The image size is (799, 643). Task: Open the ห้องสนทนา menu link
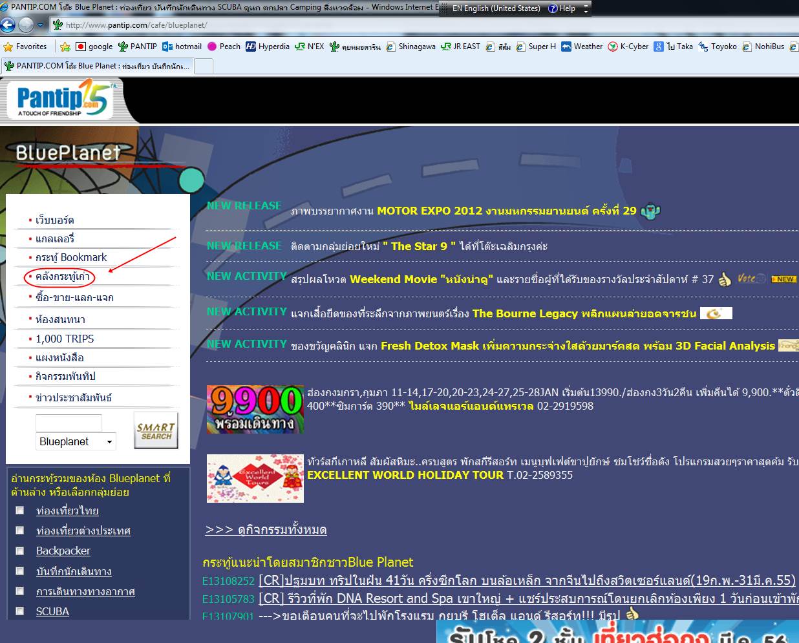(x=60, y=319)
